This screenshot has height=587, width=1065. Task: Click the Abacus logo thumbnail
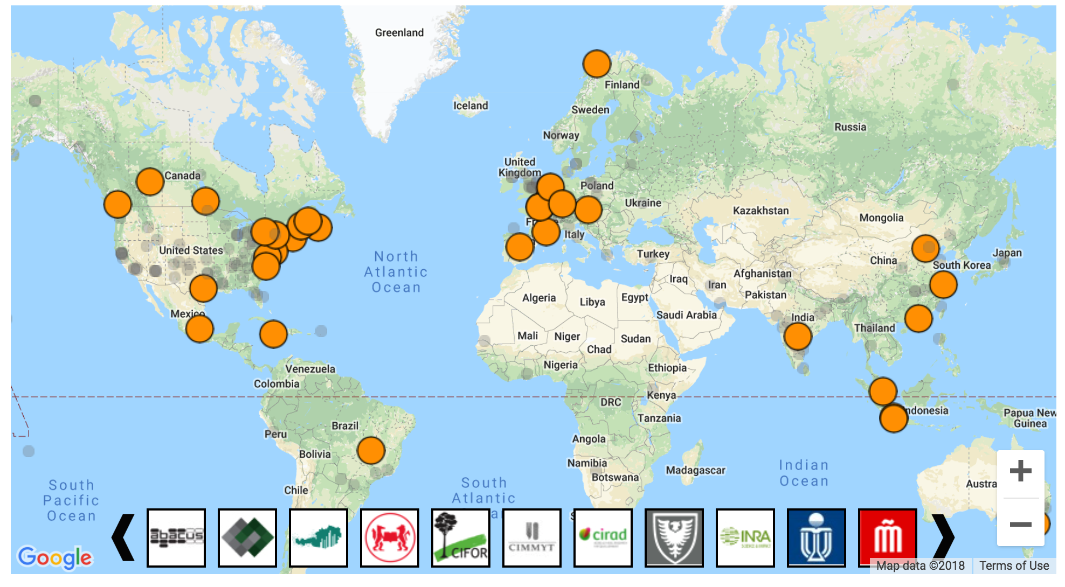[176, 537]
